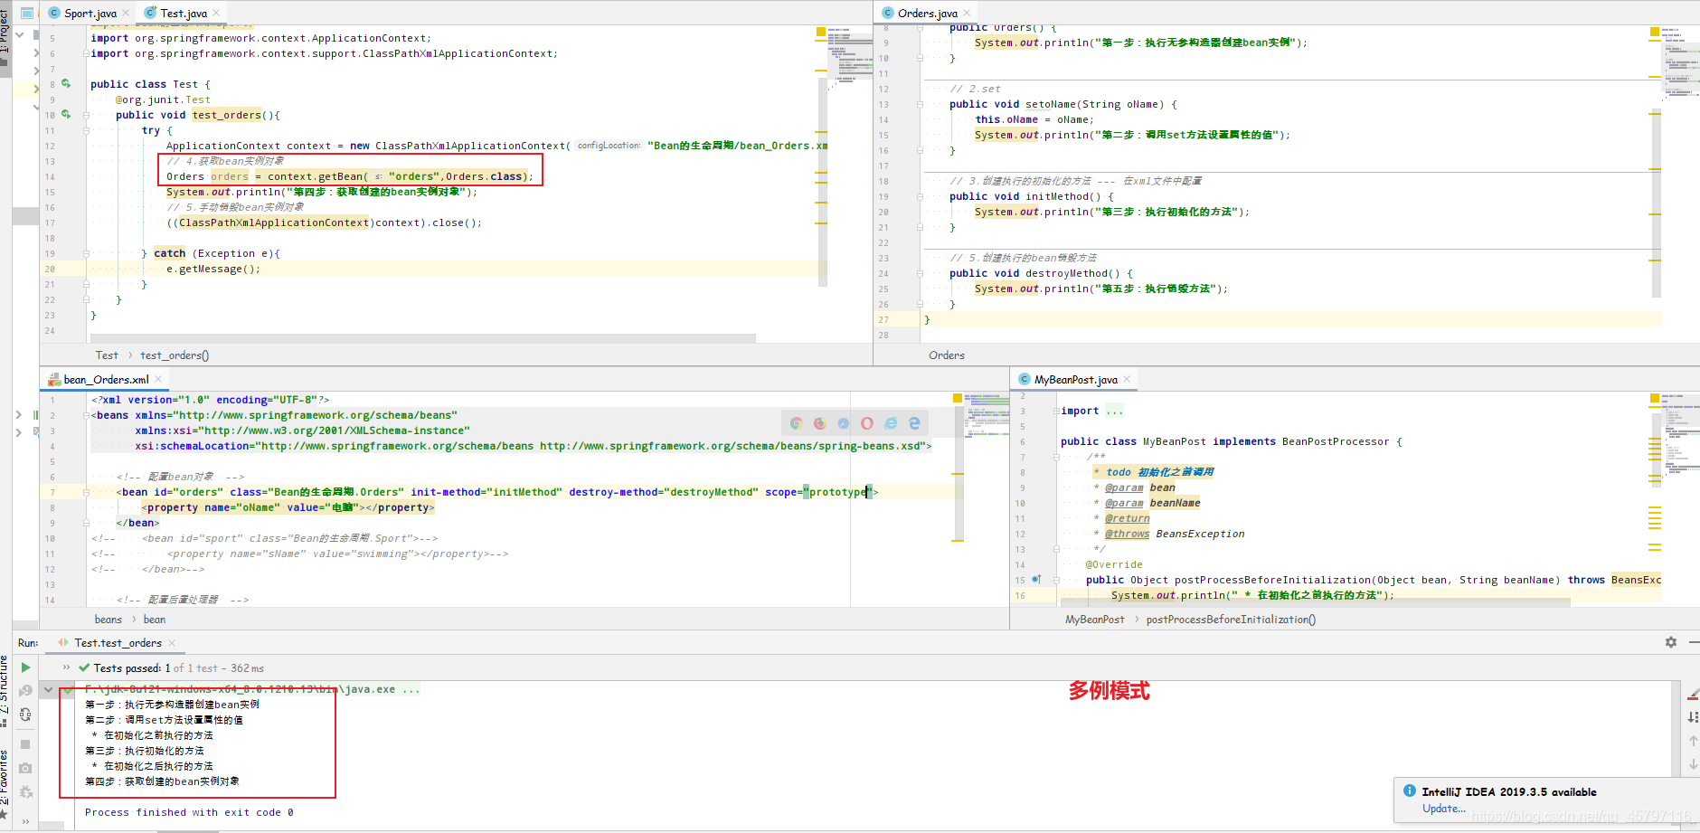Toggle the 2: Favorites tool window
The image size is (1700, 833).
tap(5, 784)
